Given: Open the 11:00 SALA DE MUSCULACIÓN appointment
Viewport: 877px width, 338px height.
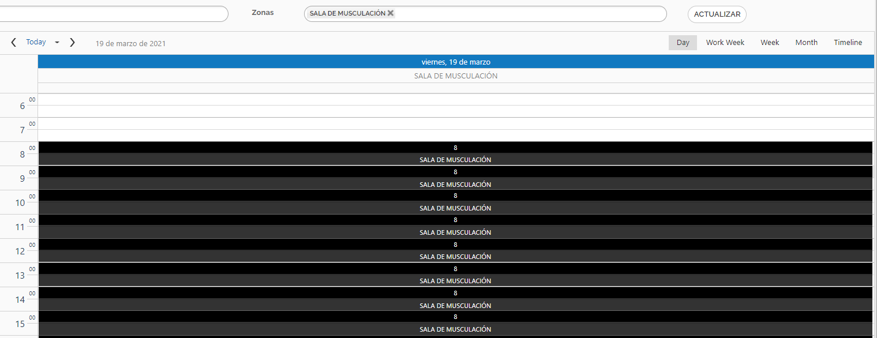Looking at the screenshot, I should point(456,227).
